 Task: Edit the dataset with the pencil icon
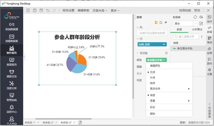click(201, 23)
